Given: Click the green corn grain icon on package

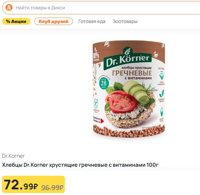Looking at the screenshot, I should click(x=162, y=111).
